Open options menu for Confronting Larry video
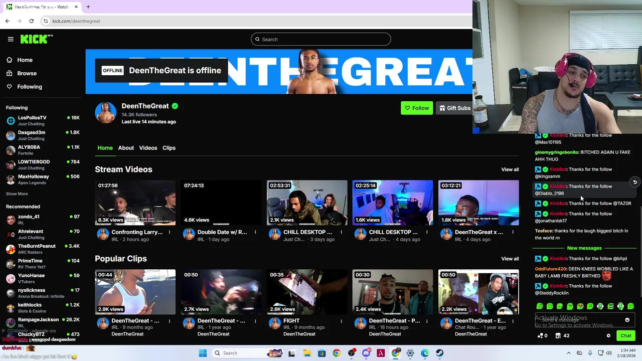Image resolution: width=642 pixels, height=361 pixels. coord(170,232)
